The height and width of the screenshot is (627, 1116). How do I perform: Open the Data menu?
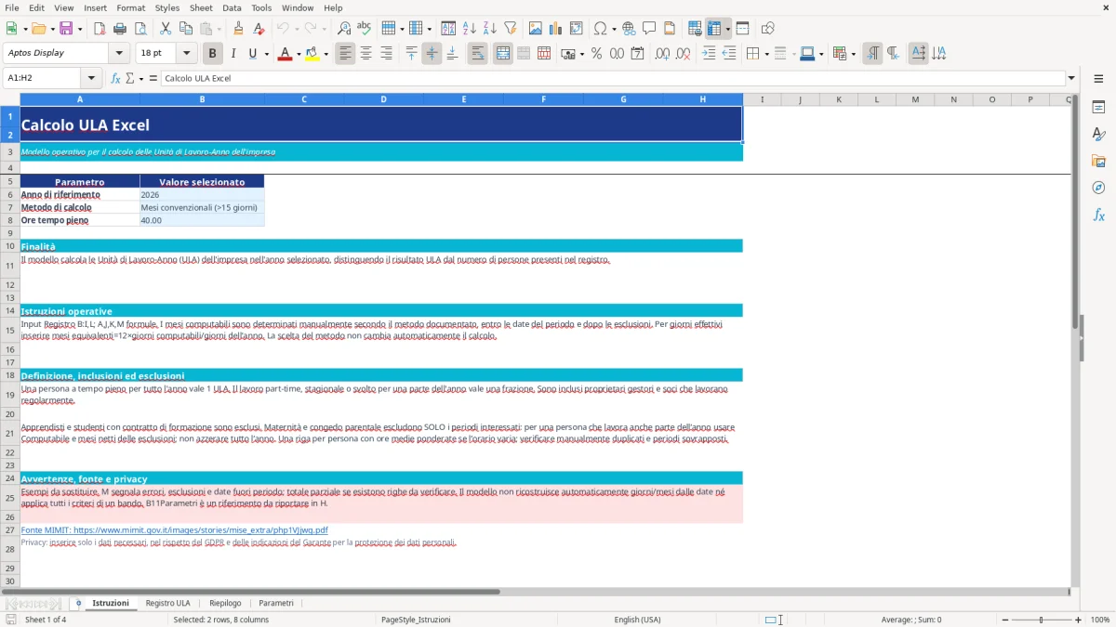coord(232,7)
